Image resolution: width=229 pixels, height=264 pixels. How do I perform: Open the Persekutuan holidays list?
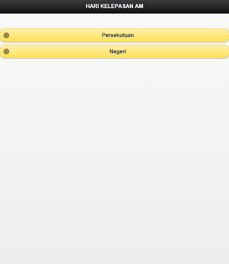coord(114,36)
